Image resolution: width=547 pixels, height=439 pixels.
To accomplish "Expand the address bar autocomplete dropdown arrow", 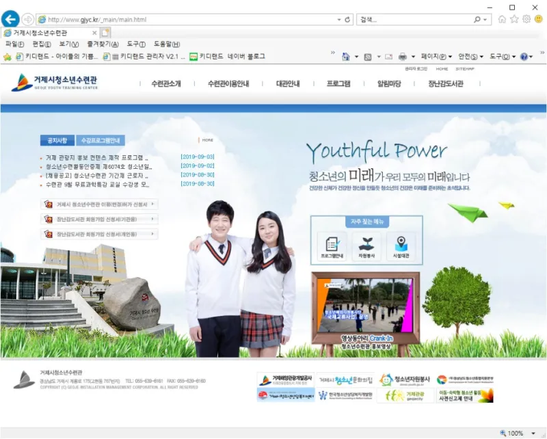I will point(338,20).
